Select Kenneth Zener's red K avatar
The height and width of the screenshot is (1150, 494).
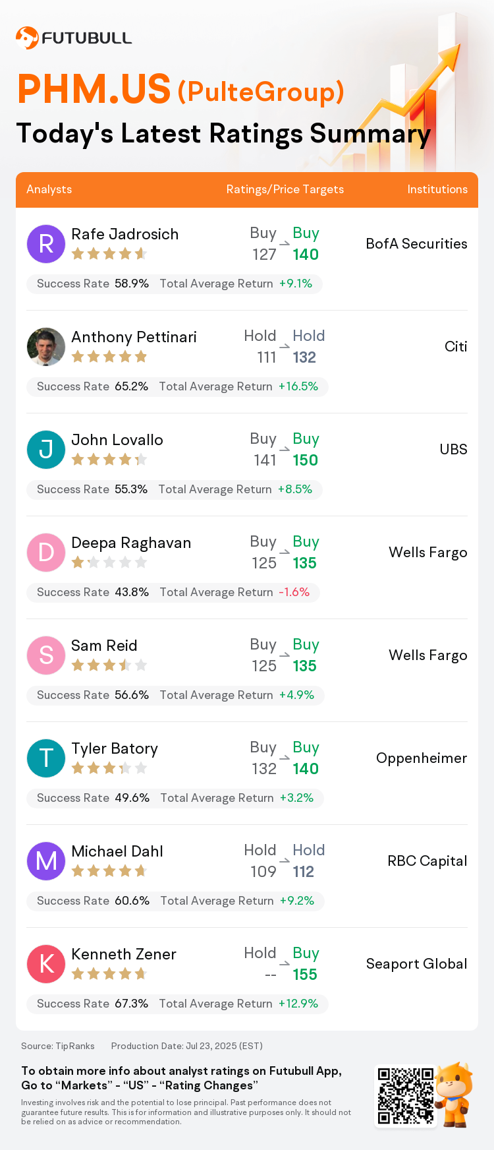point(46,964)
